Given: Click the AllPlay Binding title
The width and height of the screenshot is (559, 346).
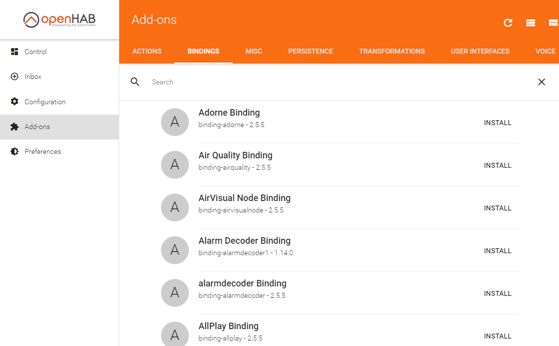Looking at the screenshot, I should pos(229,326).
